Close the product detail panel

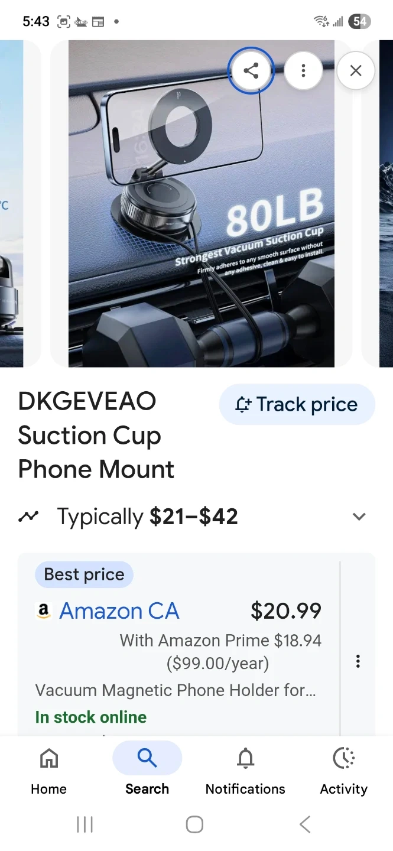click(x=356, y=71)
